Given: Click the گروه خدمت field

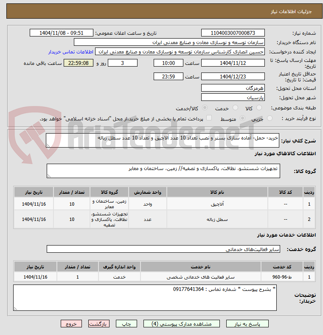Looking at the screenshot, I should [x=163, y=249].
